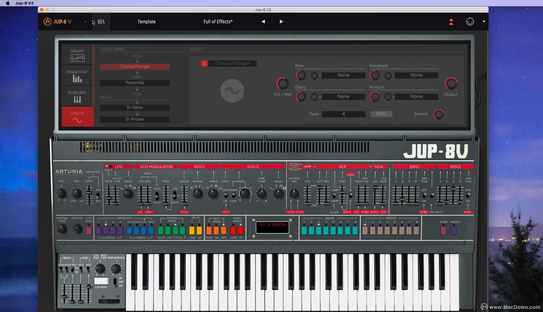
Task: Select Bank 1 cyan button
Action: [304, 231]
